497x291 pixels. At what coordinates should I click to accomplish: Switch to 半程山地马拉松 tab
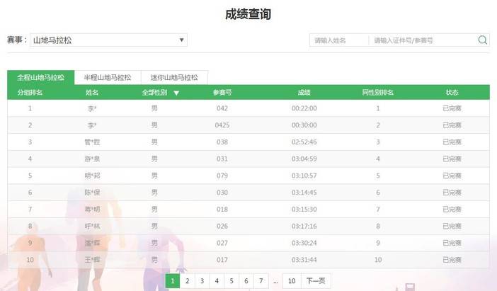pyautogui.click(x=108, y=77)
